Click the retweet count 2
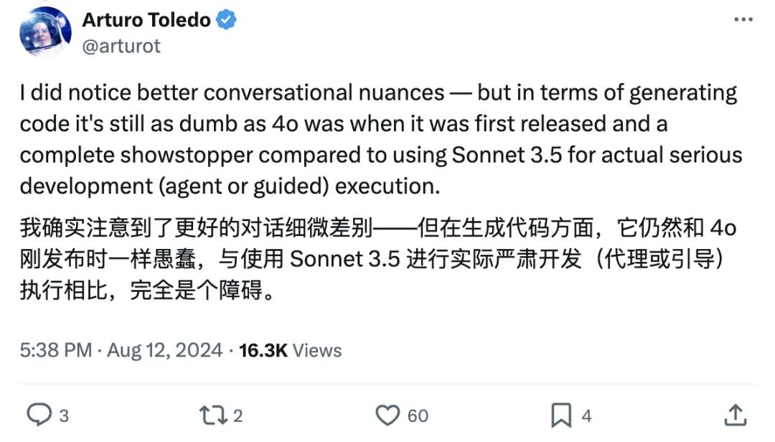 tap(238, 415)
